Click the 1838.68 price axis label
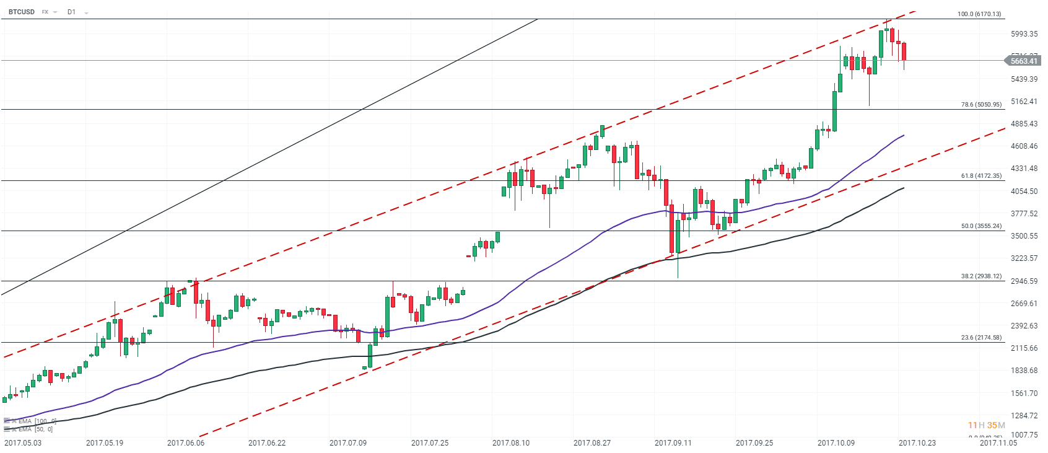 pos(1024,371)
